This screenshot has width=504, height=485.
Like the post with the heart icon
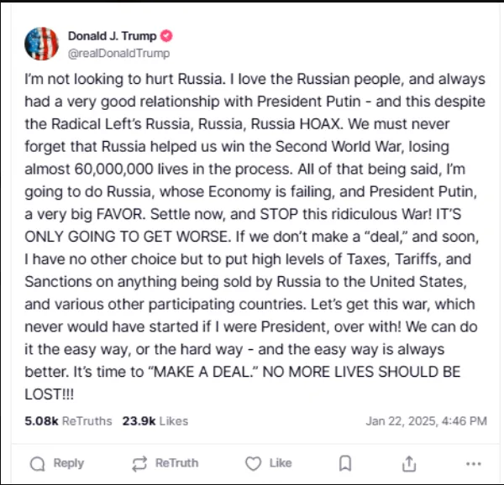click(x=253, y=463)
